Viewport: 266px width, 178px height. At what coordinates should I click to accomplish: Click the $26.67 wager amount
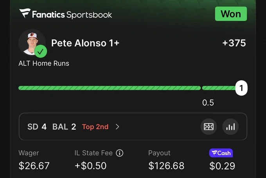34,166
